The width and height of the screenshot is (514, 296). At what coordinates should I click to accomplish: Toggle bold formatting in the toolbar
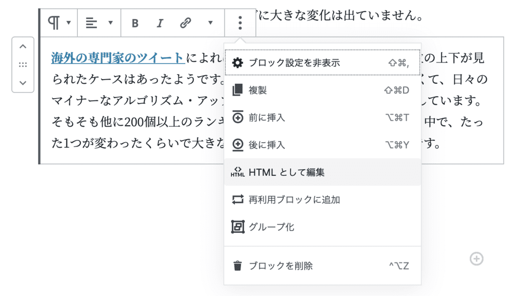(x=135, y=23)
